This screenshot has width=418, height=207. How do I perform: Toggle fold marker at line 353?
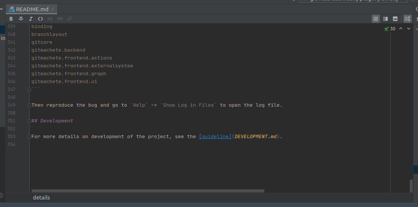[x=29, y=137]
